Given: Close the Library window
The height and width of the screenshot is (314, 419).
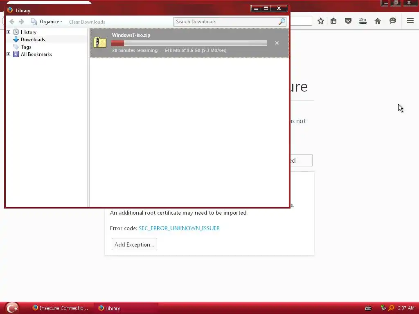Looking at the screenshot, I should 279,8.
